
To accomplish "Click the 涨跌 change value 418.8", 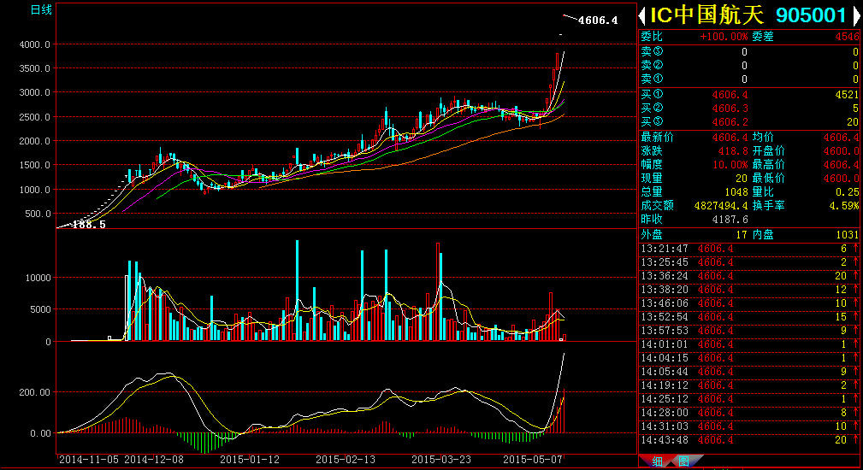I will pos(732,150).
